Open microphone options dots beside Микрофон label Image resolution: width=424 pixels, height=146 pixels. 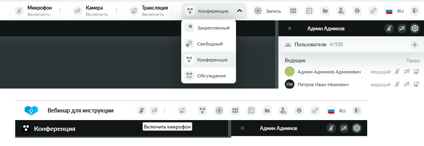pyautogui.click(x=60, y=11)
